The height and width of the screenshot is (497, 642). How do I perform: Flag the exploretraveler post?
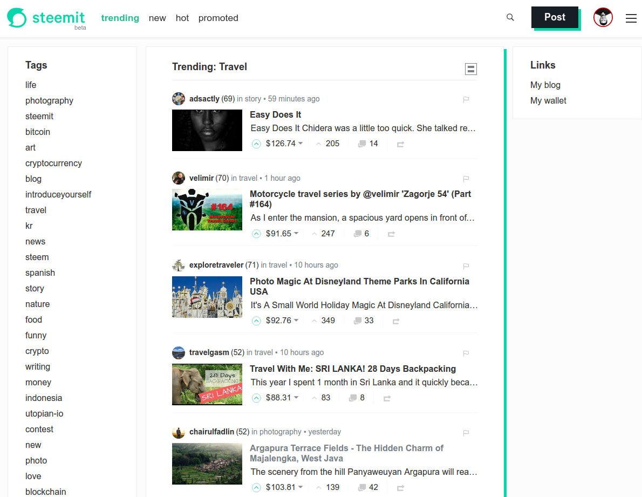(x=466, y=265)
